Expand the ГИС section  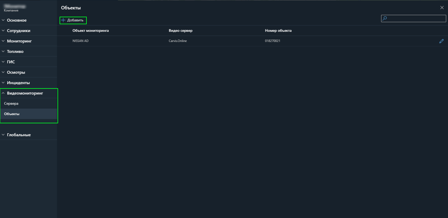coord(11,62)
